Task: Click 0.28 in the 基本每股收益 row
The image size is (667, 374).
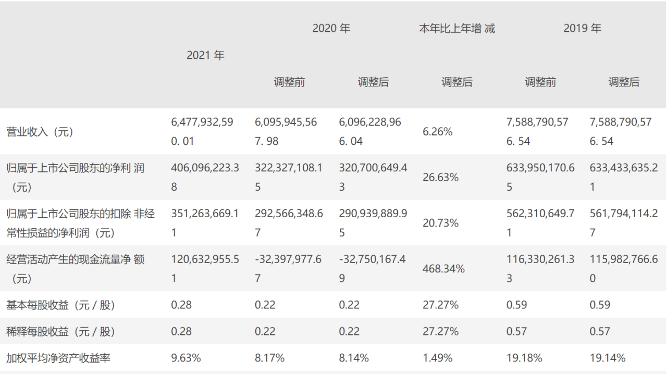Action: coord(181,305)
